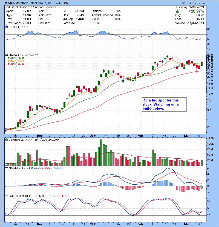Click the 100M mark on the volume axis

point(211,144)
